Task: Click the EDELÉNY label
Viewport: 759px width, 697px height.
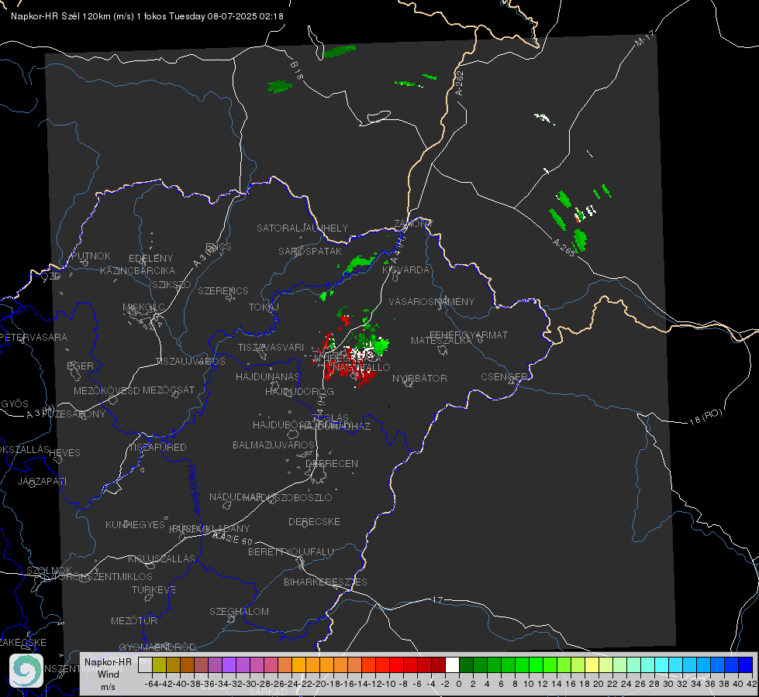Action: point(150,259)
